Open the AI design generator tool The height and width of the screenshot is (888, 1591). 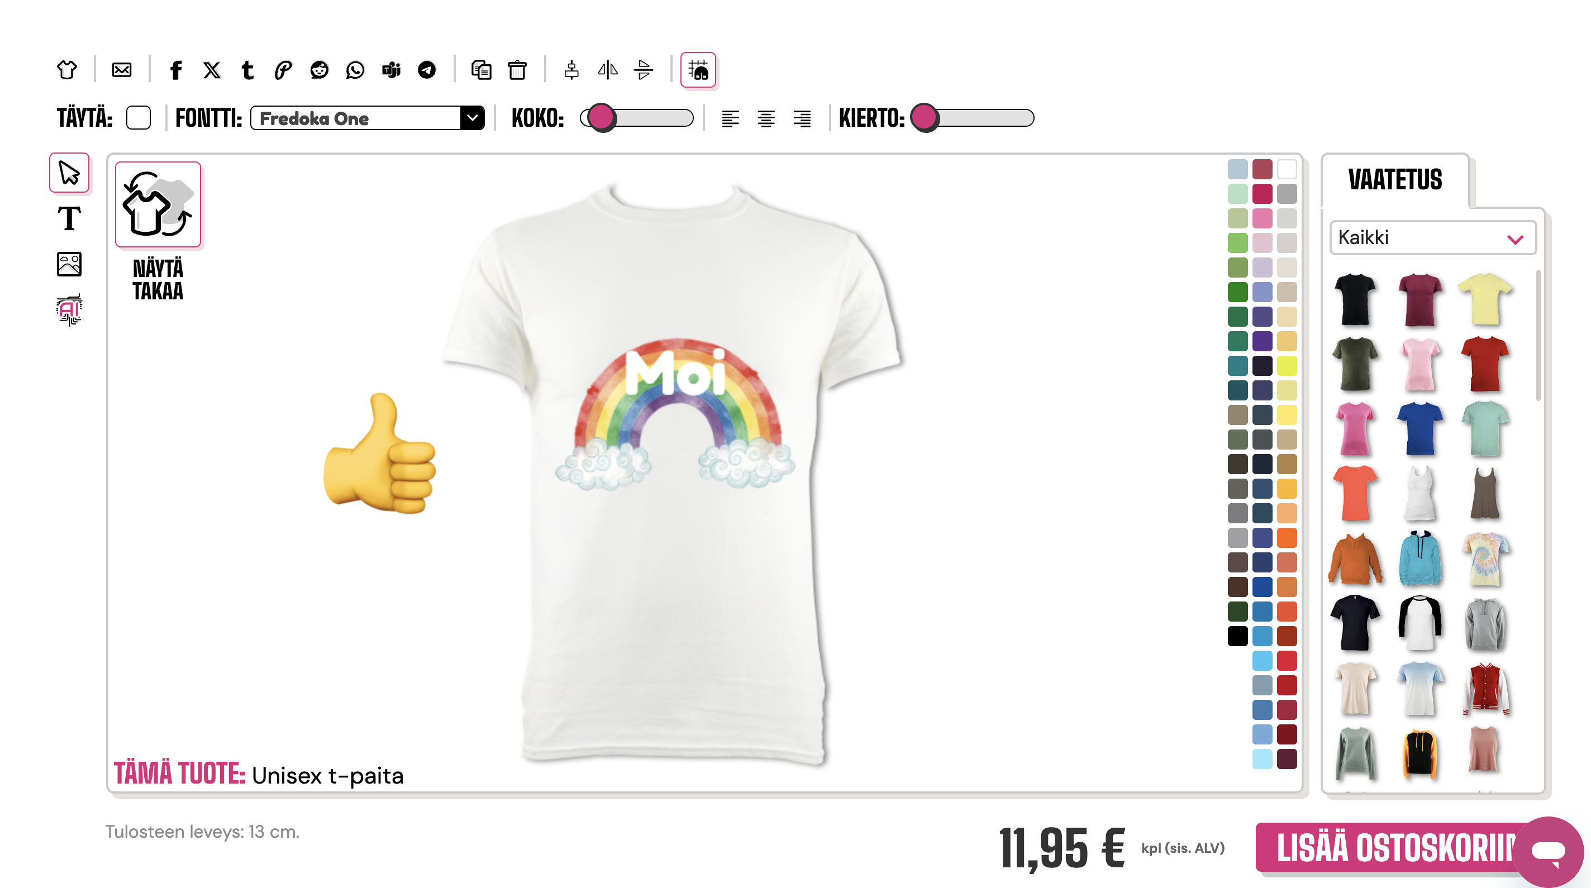[69, 309]
